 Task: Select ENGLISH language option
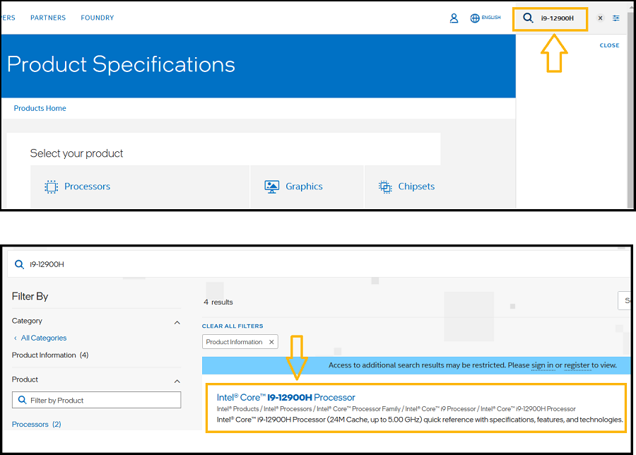click(491, 18)
